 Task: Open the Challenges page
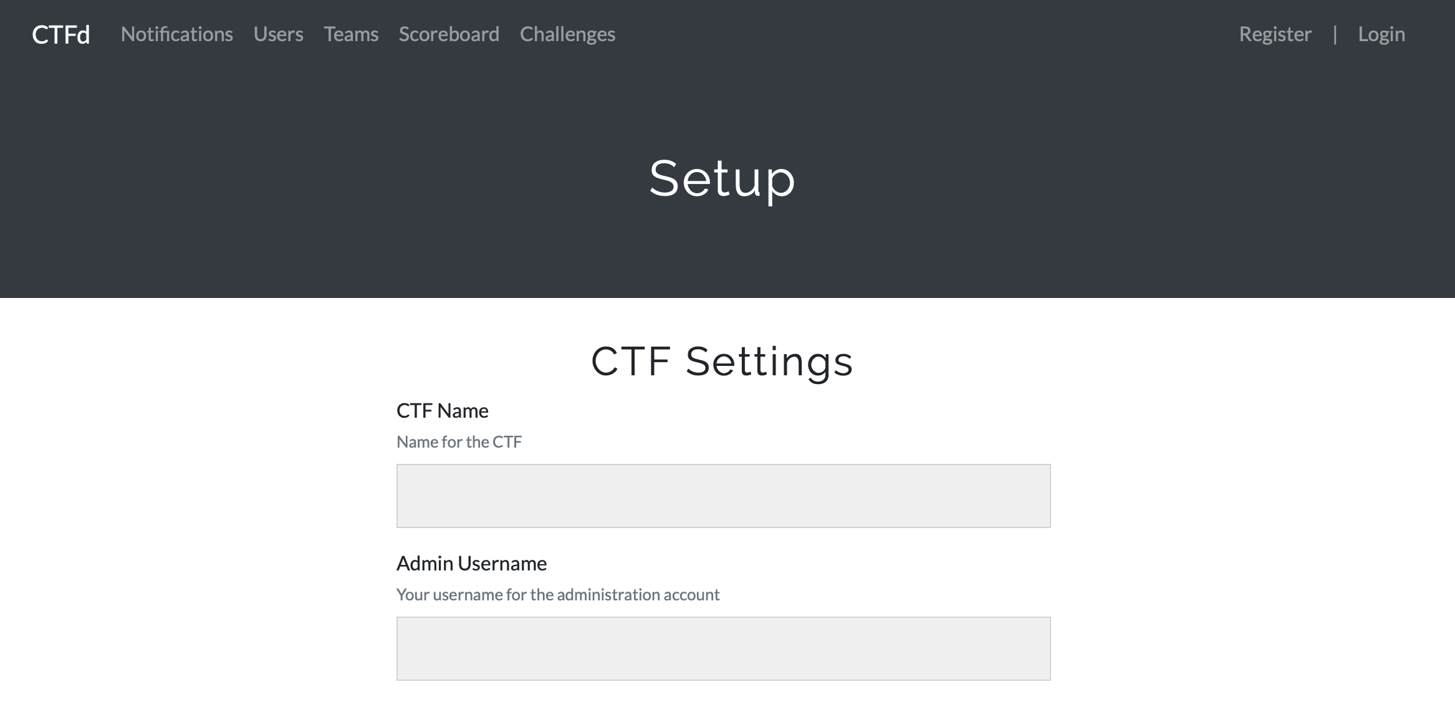tap(567, 34)
